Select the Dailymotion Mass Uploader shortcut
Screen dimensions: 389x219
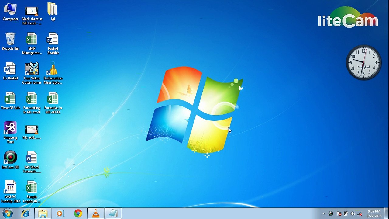53,73
